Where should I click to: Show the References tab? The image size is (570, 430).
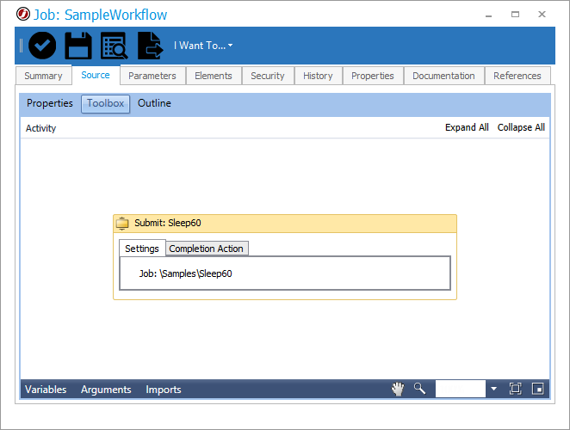[517, 76]
